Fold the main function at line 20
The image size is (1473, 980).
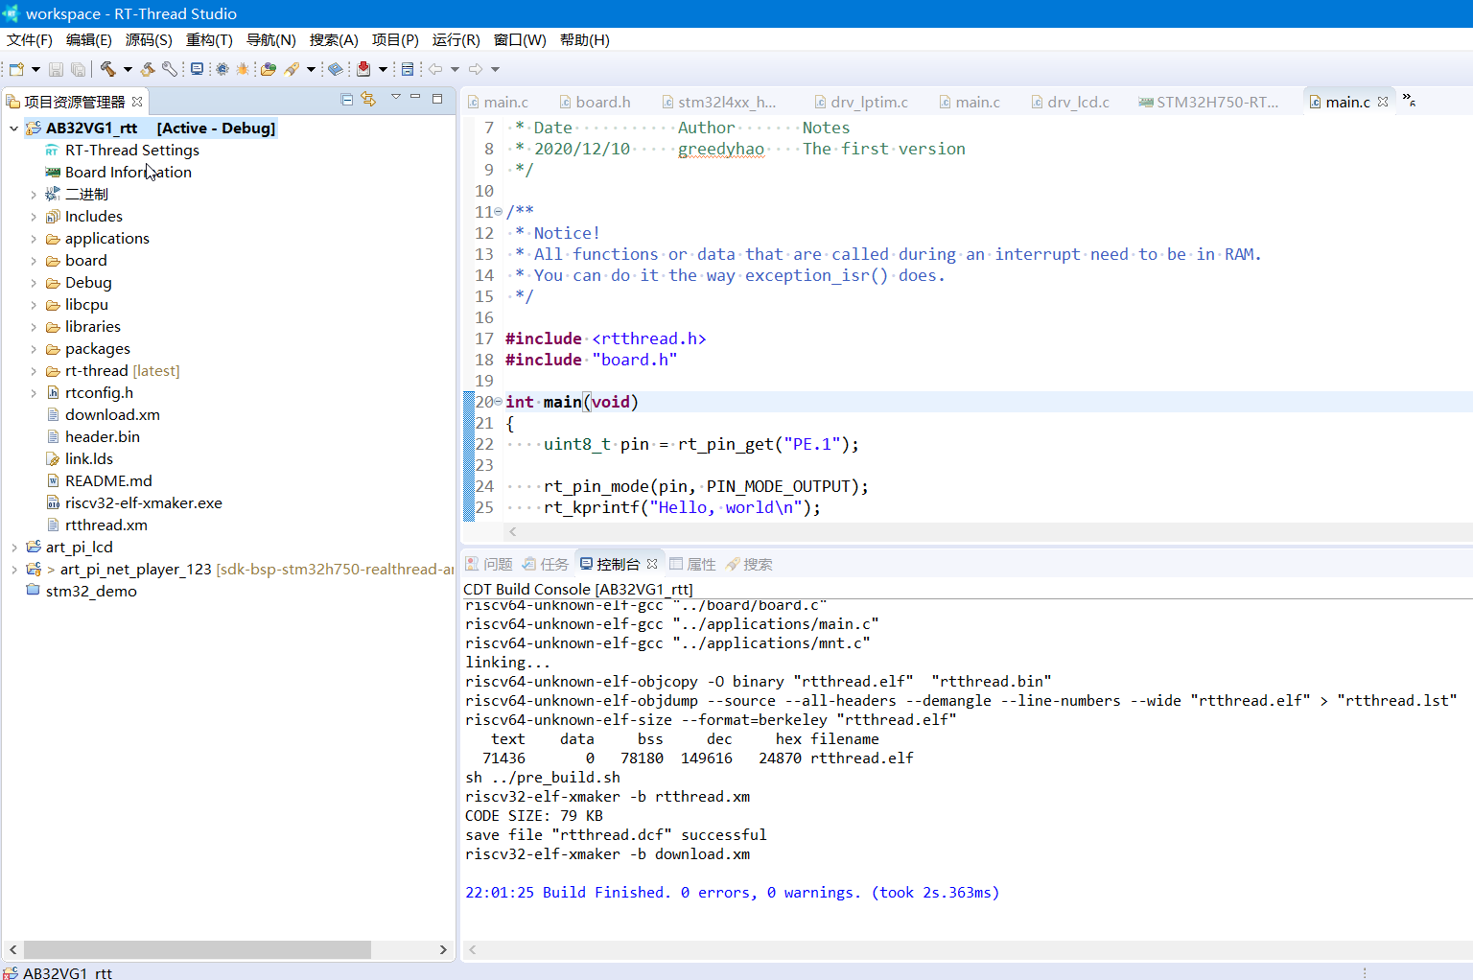tap(498, 401)
